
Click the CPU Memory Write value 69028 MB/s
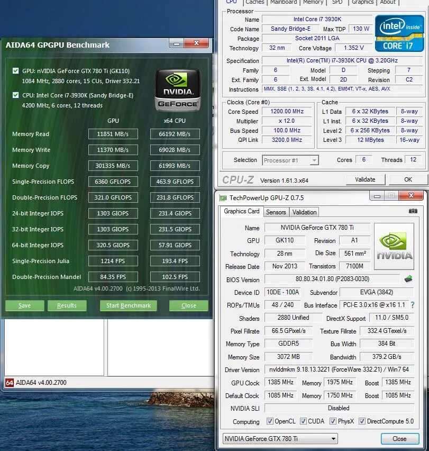pyautogui.click(x=175, y=150)
